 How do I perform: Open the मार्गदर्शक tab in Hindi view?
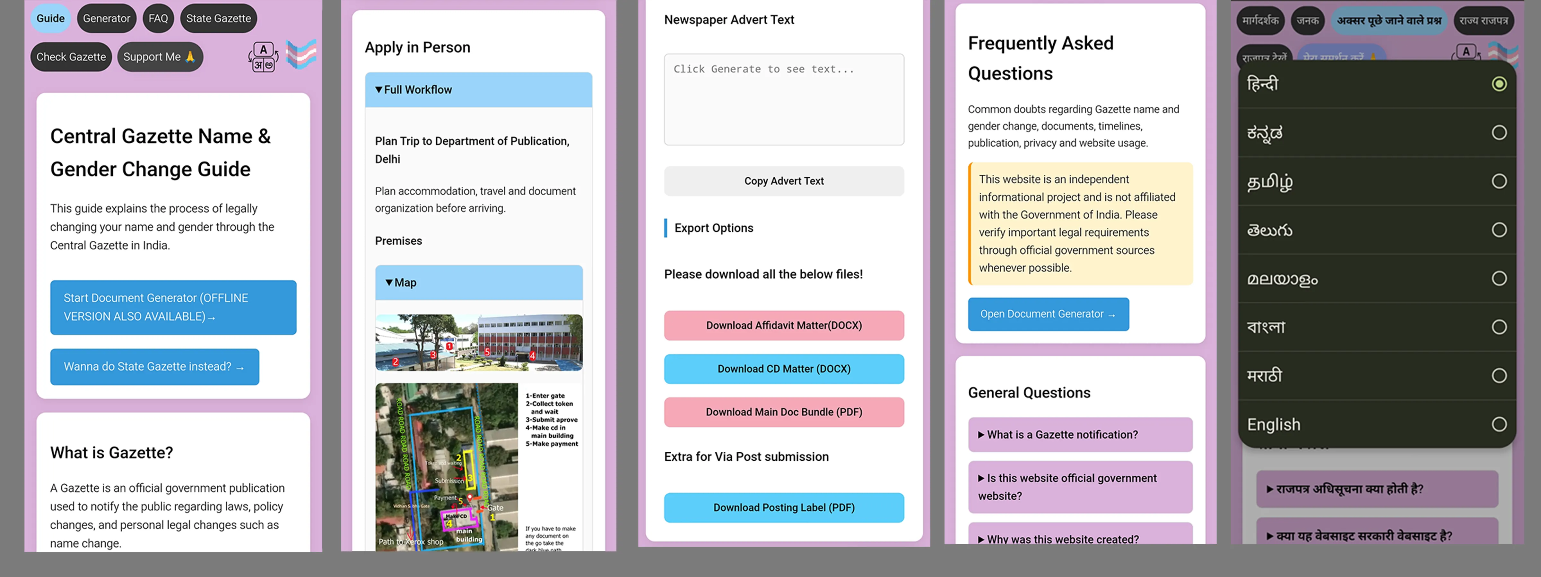coord(1260,21)
